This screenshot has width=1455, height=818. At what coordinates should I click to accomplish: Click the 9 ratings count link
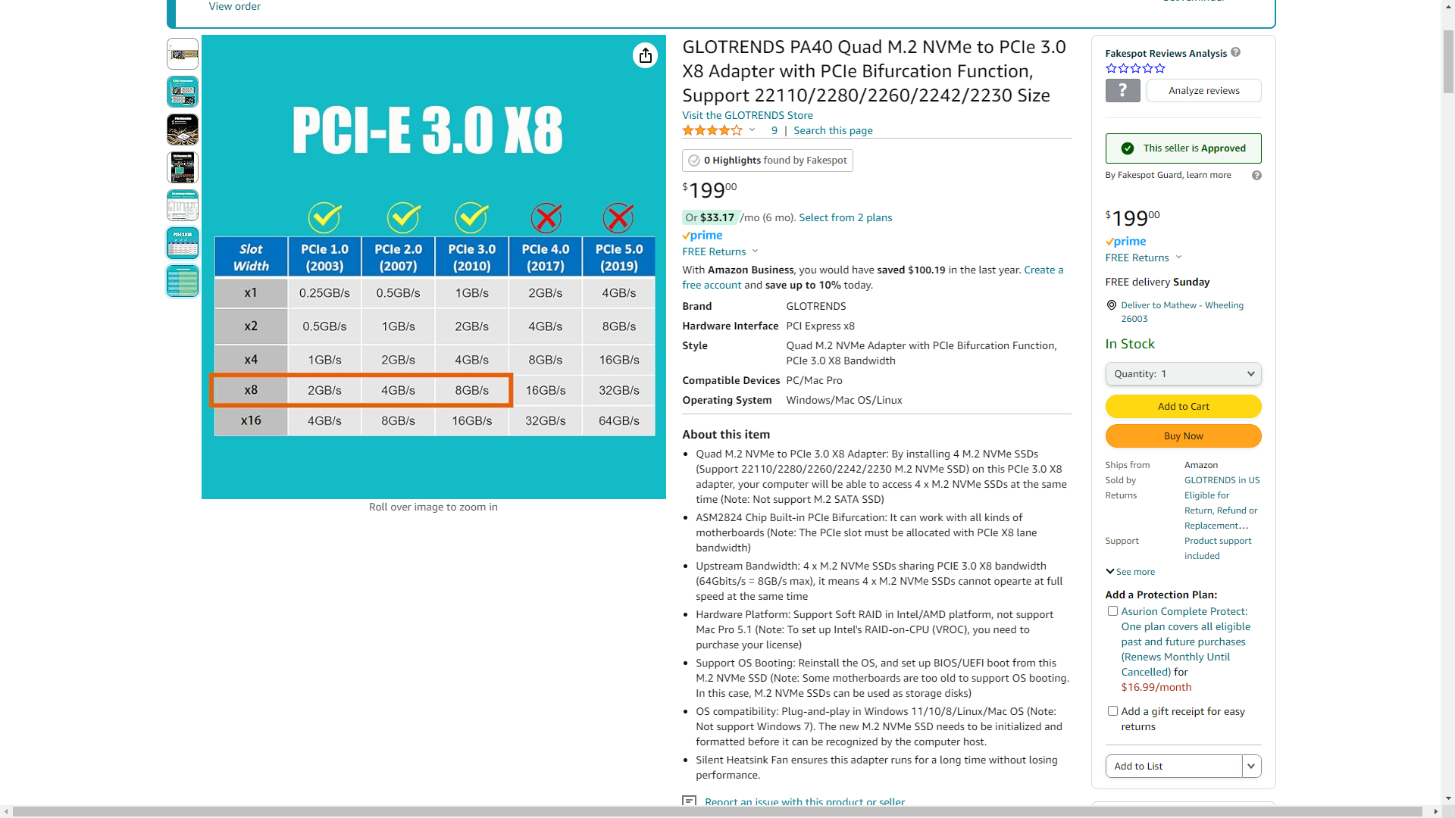tap(774, 130)
